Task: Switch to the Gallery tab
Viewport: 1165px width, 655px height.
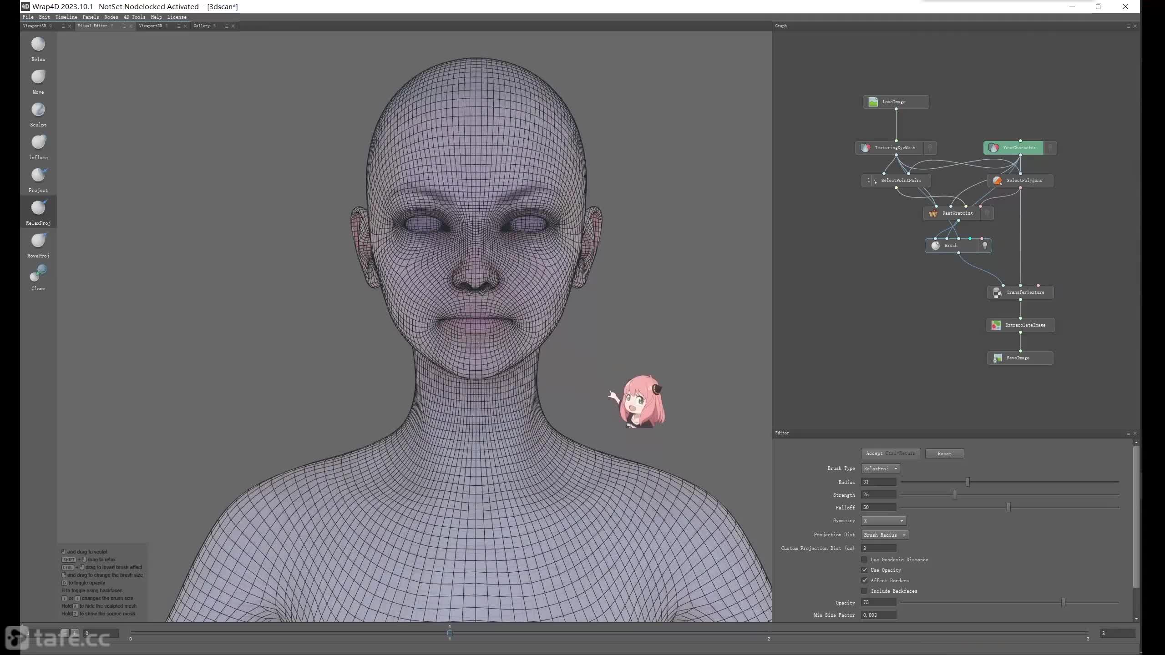Action: [202, 26]
